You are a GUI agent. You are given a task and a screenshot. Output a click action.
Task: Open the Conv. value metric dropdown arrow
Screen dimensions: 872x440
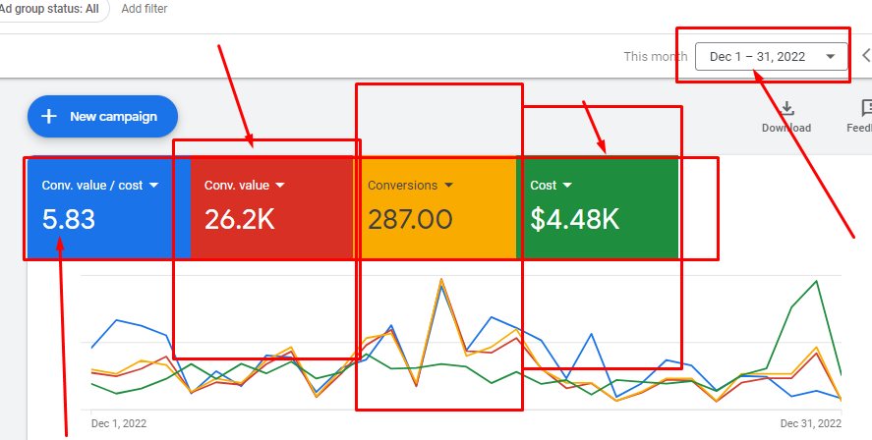279,185
